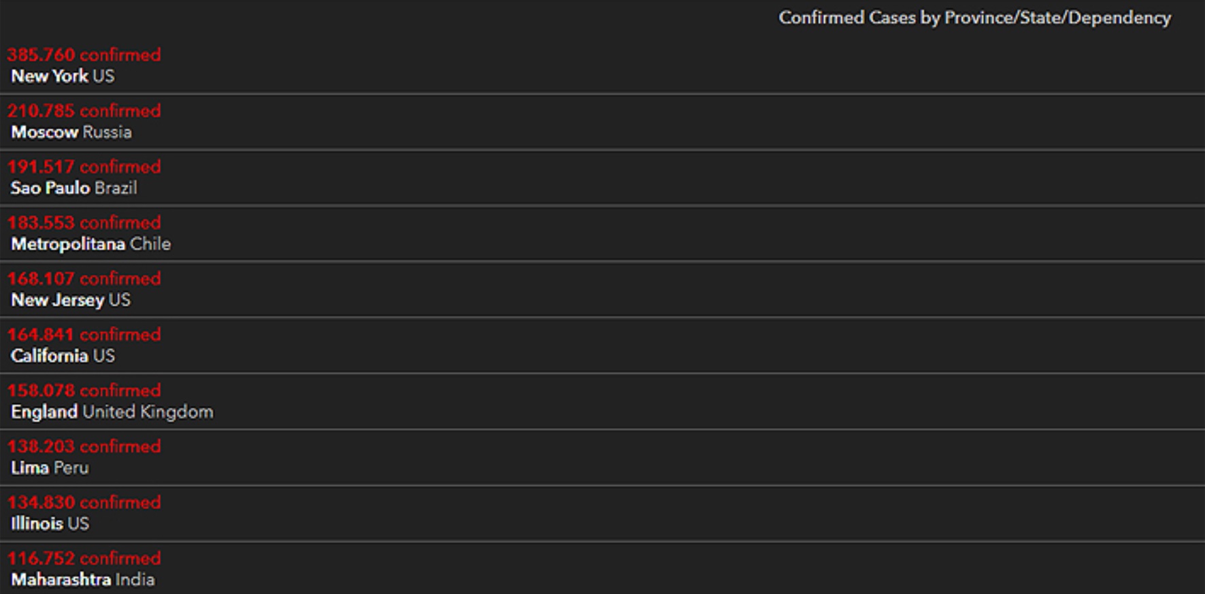Choose the England United Kingdom row
The width and height of the screenshot is (1205, 594).
coord(112,412)
